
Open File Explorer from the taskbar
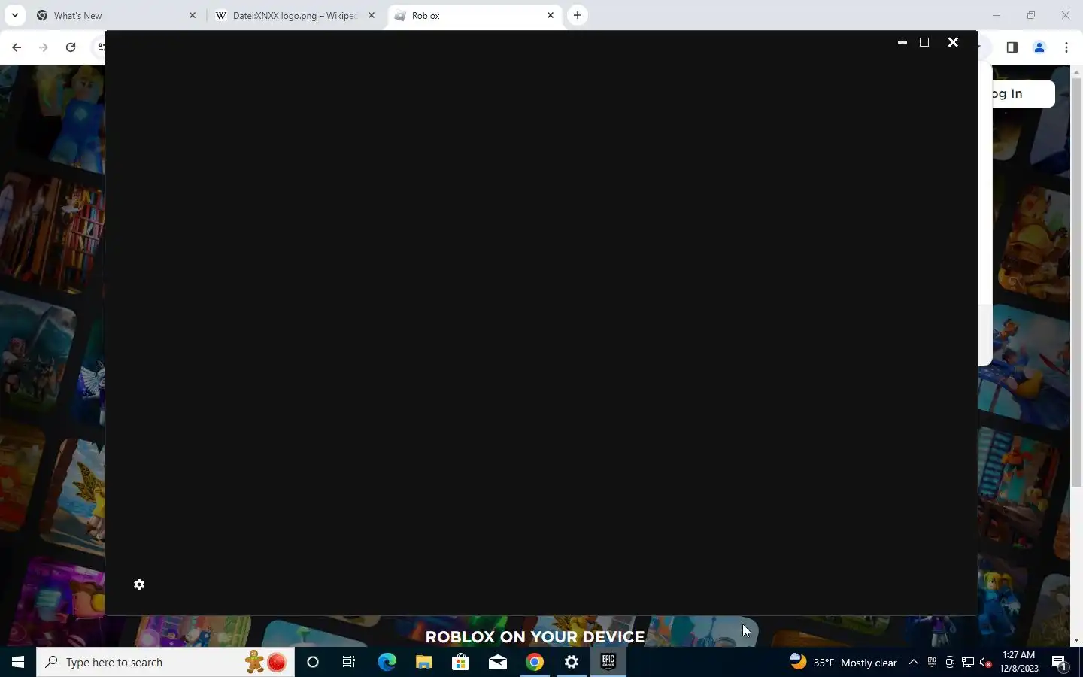pyautogui.click(x=423, y=662)
